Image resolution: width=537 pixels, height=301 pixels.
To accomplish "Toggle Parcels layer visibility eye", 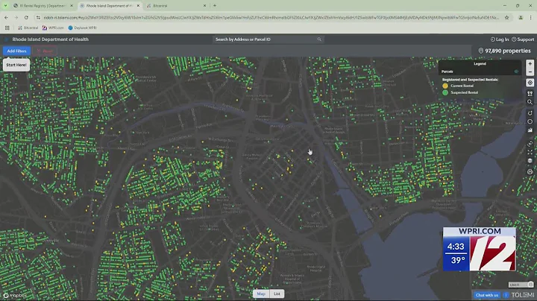I will point(516,72).
